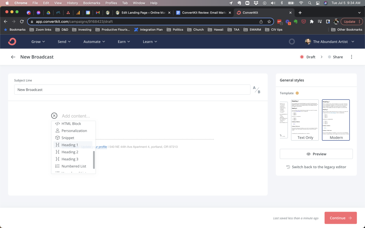Click the A/B subject test icon
The width and height of the screenshot is (365, 228).
coord(257,90)
